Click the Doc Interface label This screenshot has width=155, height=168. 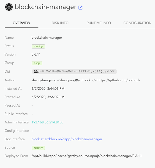point(15,139)
